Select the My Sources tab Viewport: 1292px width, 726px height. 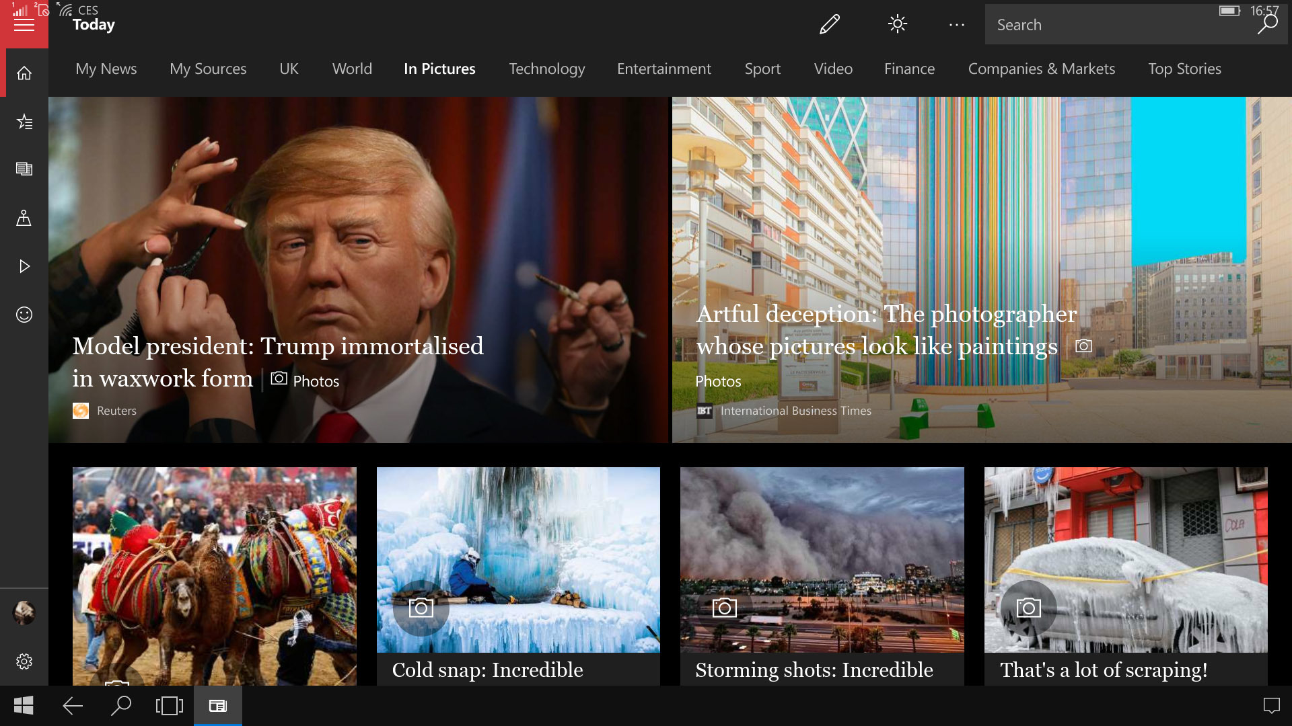(x=208, y=69)
